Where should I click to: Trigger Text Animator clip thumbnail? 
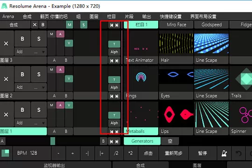(x=141, y=43)
